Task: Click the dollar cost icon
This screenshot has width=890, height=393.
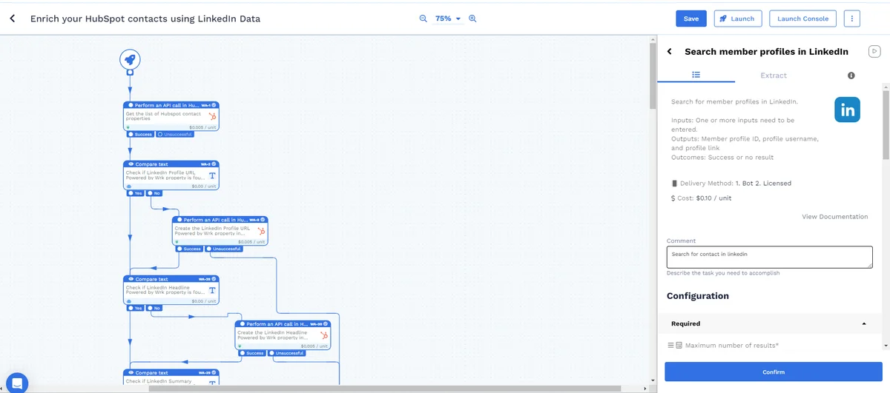Action: pyautogui.click(x=673, y=198)
